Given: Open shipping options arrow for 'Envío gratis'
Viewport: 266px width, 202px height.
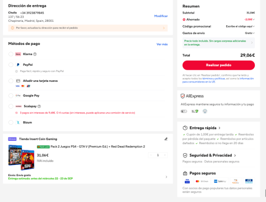Looking at the screenshot, I should (x=166, y=177).
